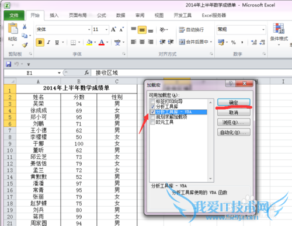Click the phonetic guide 文 icon
Image resolution: width=292 pixels, height=226 pixels.
(117, 42)
